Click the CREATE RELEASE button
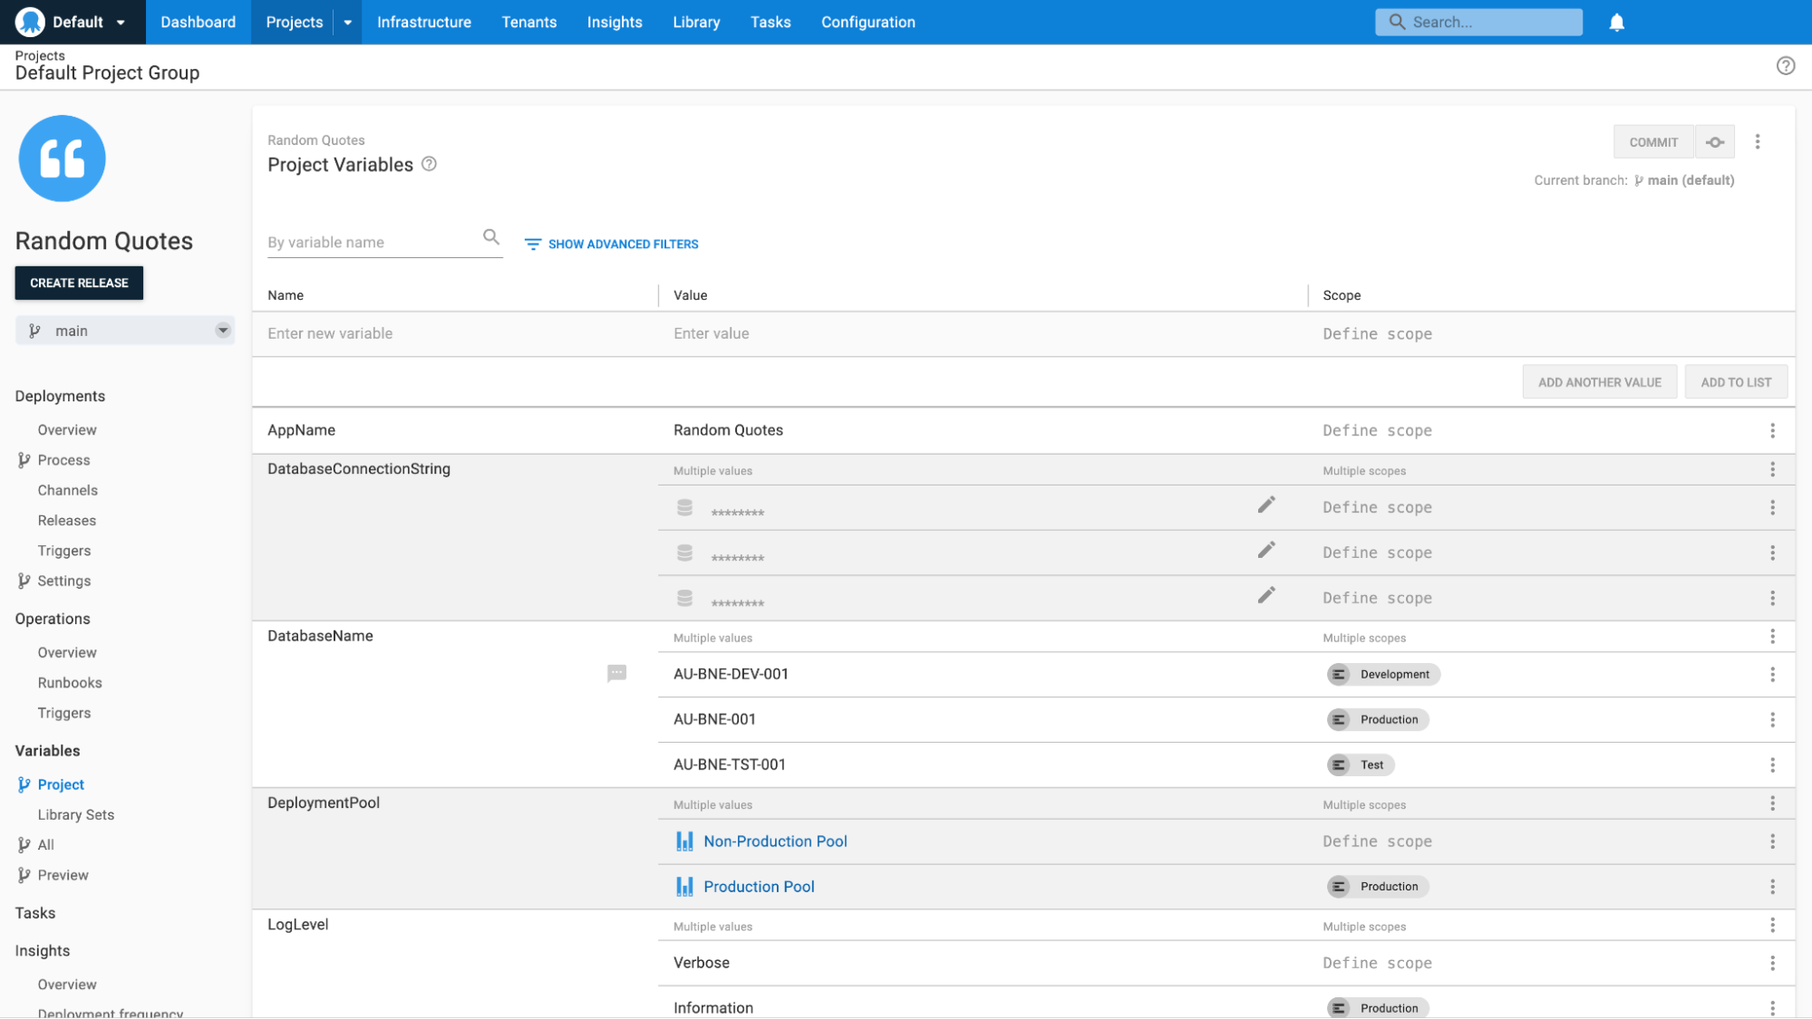Image resolution: width=1812 pixels, height=1019 pixels. (79, 283)
